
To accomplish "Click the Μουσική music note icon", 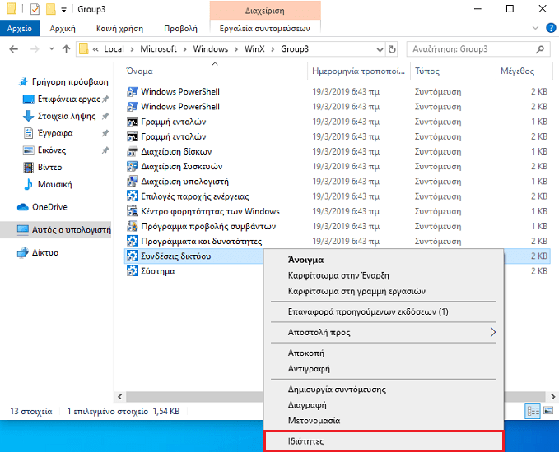I will (28, 184).
